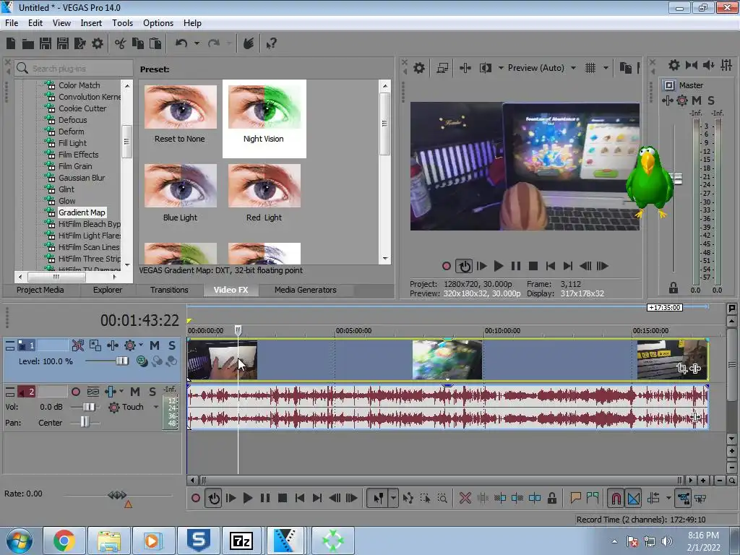Click the Save project icon
The image size is (740, 555).
[46, 43]
